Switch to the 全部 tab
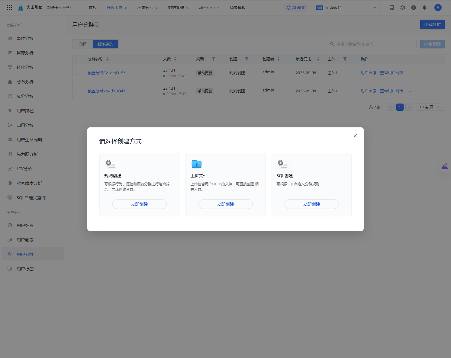 tap(82, 44)
